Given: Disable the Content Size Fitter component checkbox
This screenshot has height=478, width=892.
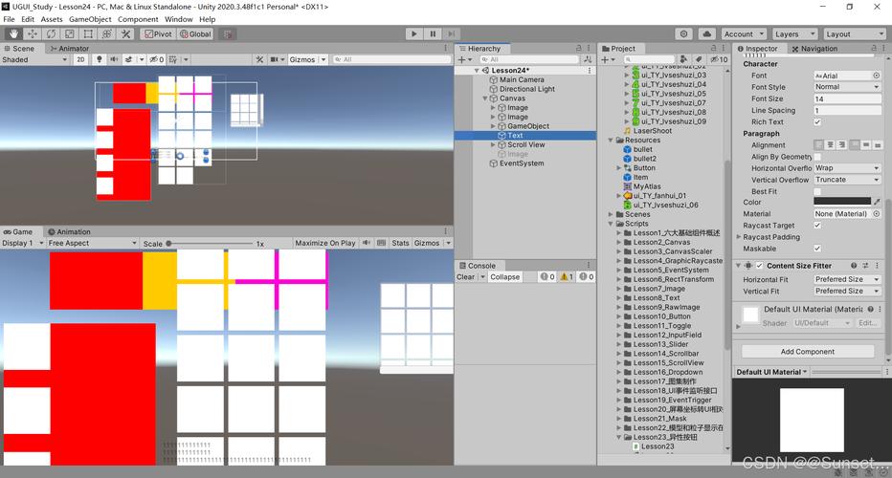Looking at the screenshot, I should point(759,266).
